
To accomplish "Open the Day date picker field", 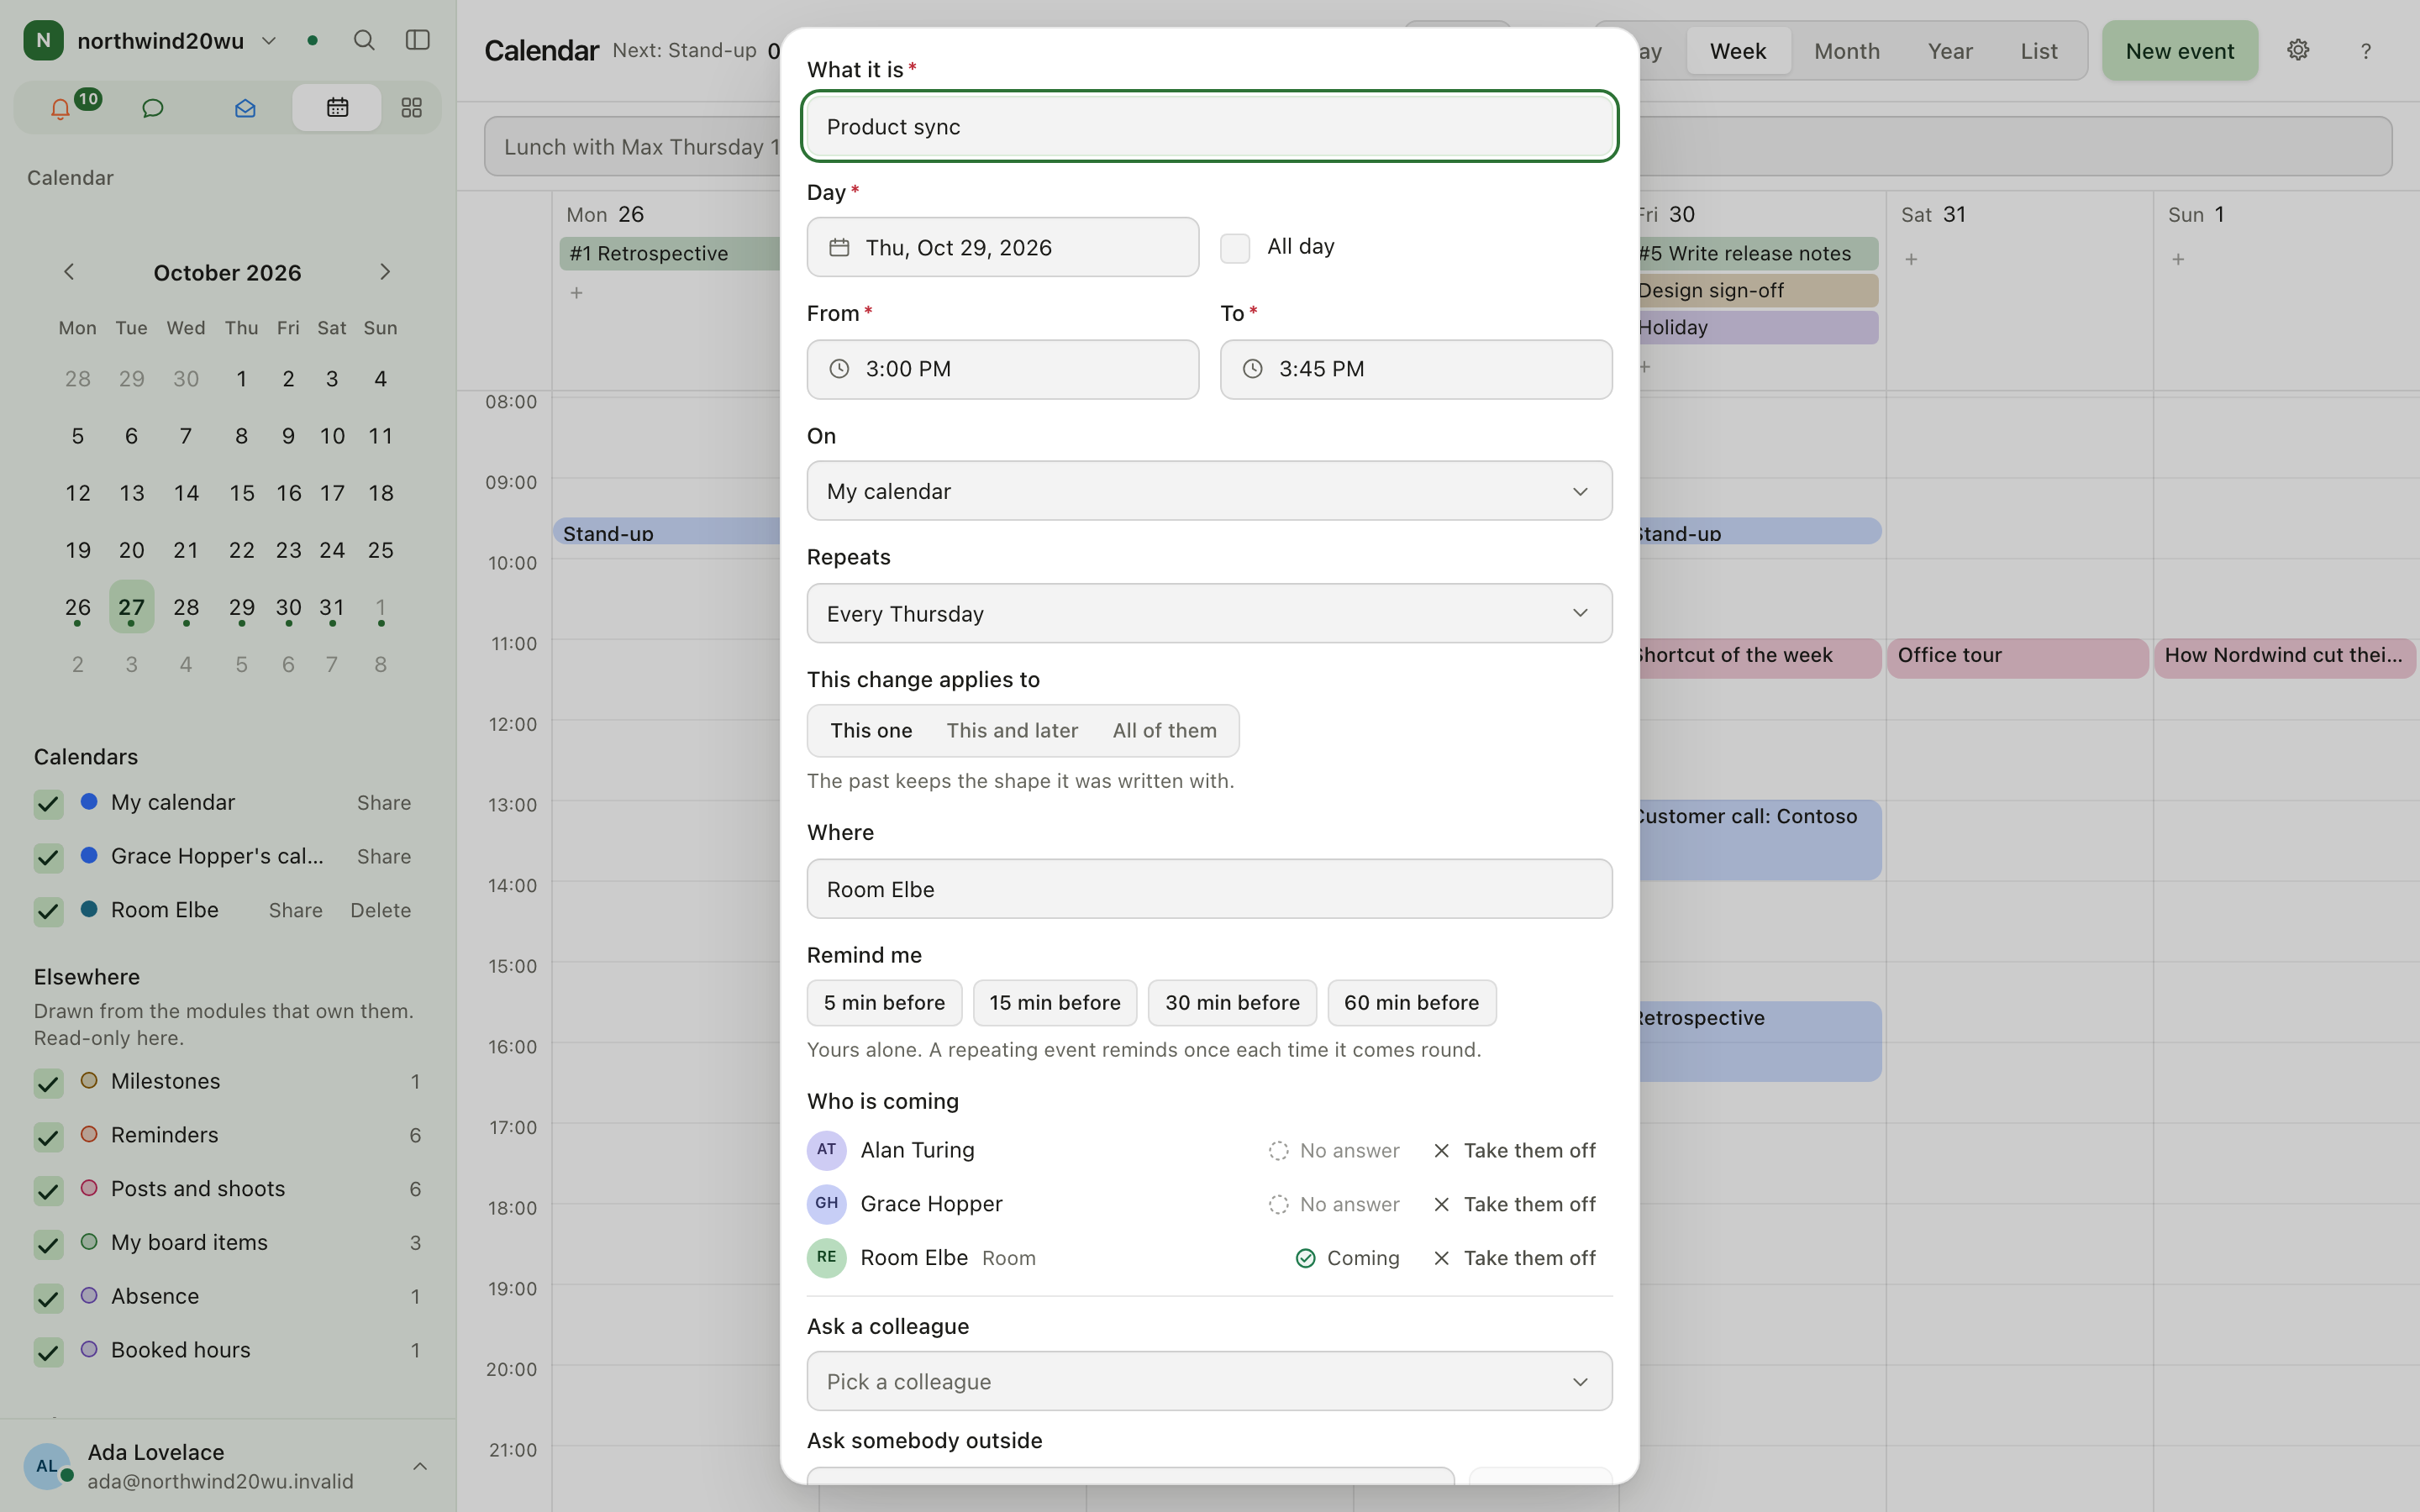I will coord(1002,247).
